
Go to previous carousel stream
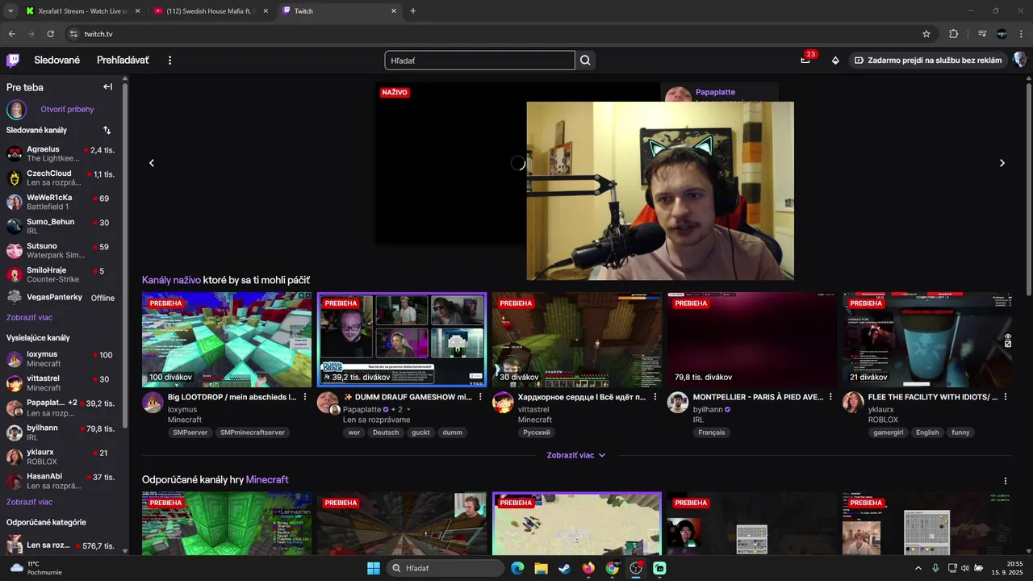click(x=151, y=163)
